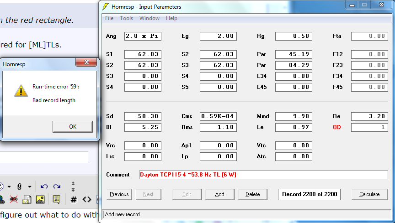Click the greyed-out Edit button
395x223 pixels.
coord(187,194)
